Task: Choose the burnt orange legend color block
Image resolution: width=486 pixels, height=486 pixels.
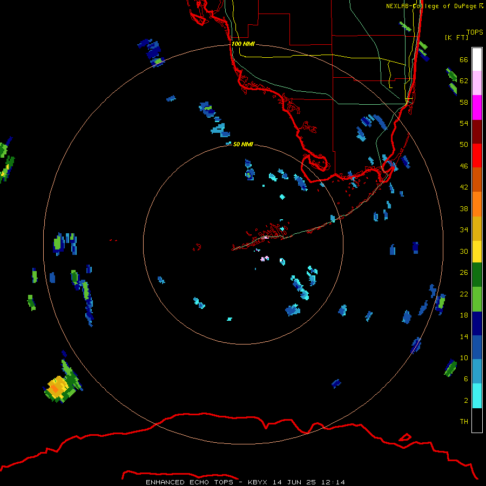Action: tap(477, 180)
